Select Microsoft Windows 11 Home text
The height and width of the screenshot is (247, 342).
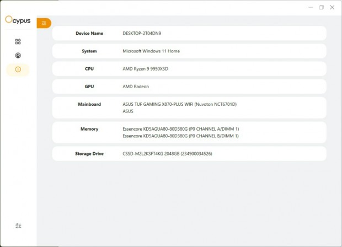click(151, 51)
